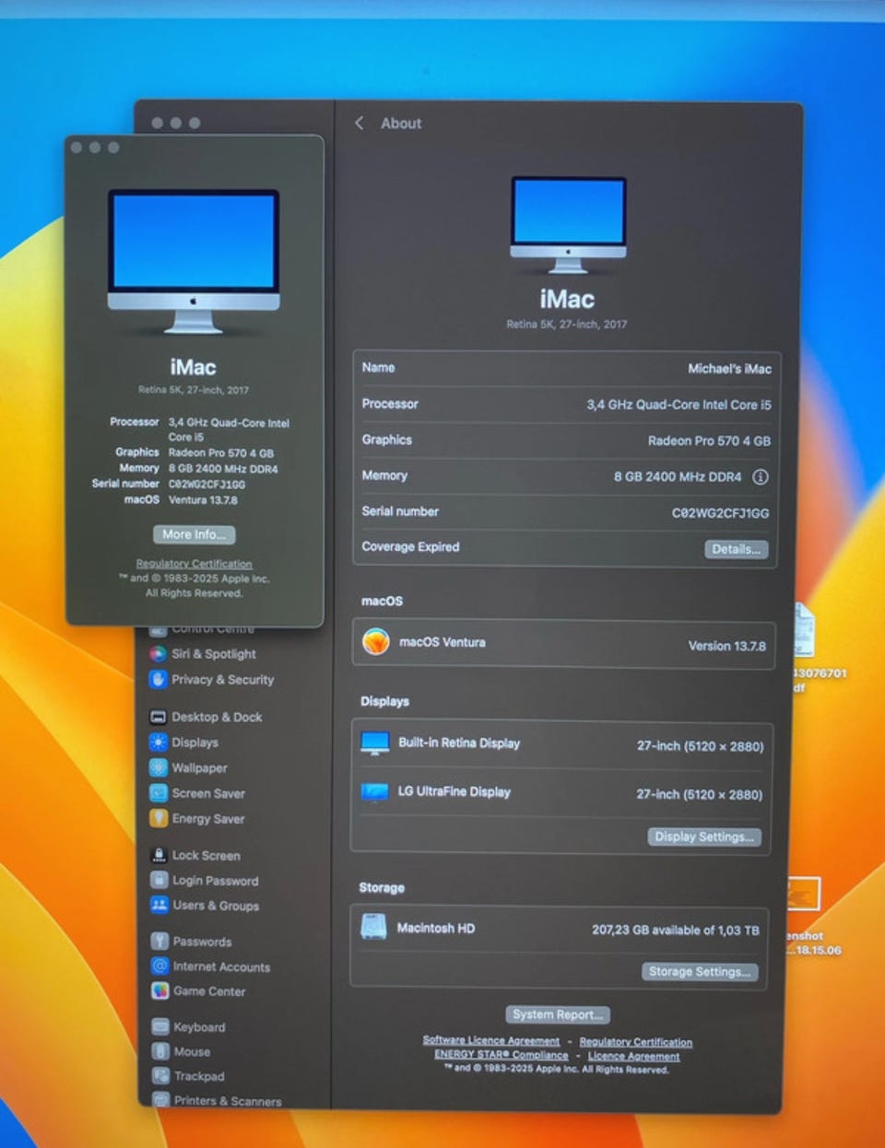Select Privacy & Security in sidebar
The height and width of the screenshot is (1148, 885).
pos(223,680)
